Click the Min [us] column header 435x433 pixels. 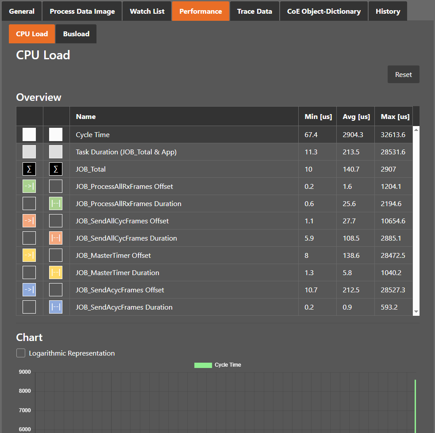point(318,116)
